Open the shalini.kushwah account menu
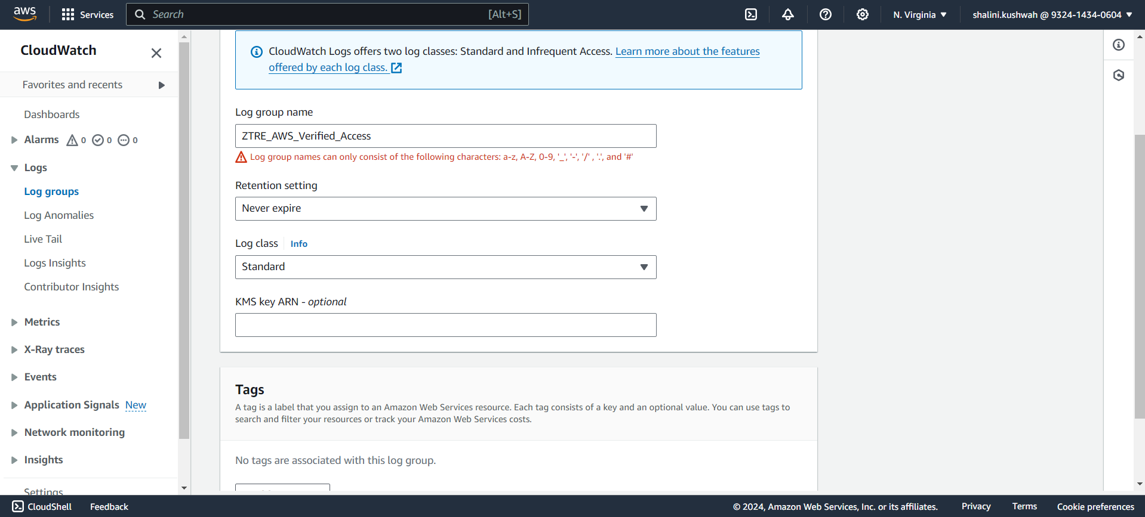 click(1052, 14)
